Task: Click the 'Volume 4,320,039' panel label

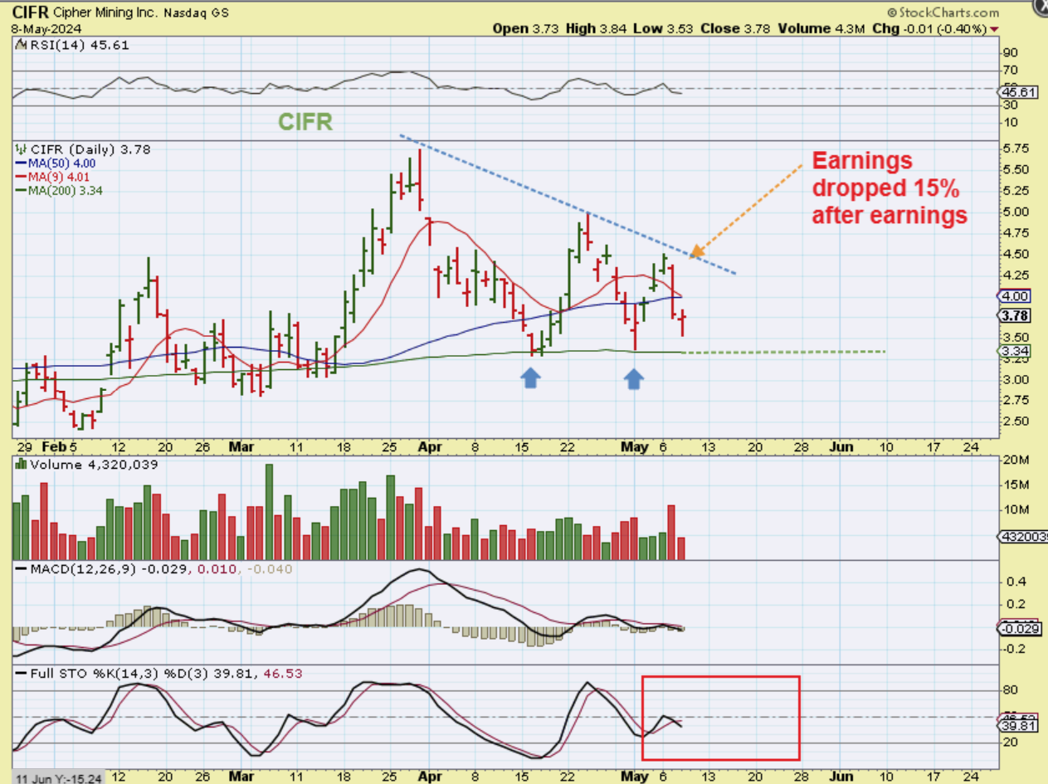Action: coord(86,465)
